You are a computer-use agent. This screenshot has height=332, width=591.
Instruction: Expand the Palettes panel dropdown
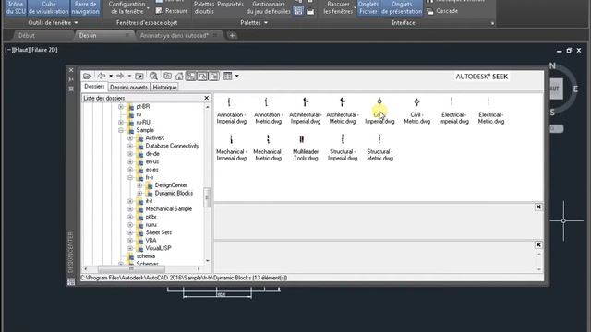pyautogui.click(x=254, y=23)
